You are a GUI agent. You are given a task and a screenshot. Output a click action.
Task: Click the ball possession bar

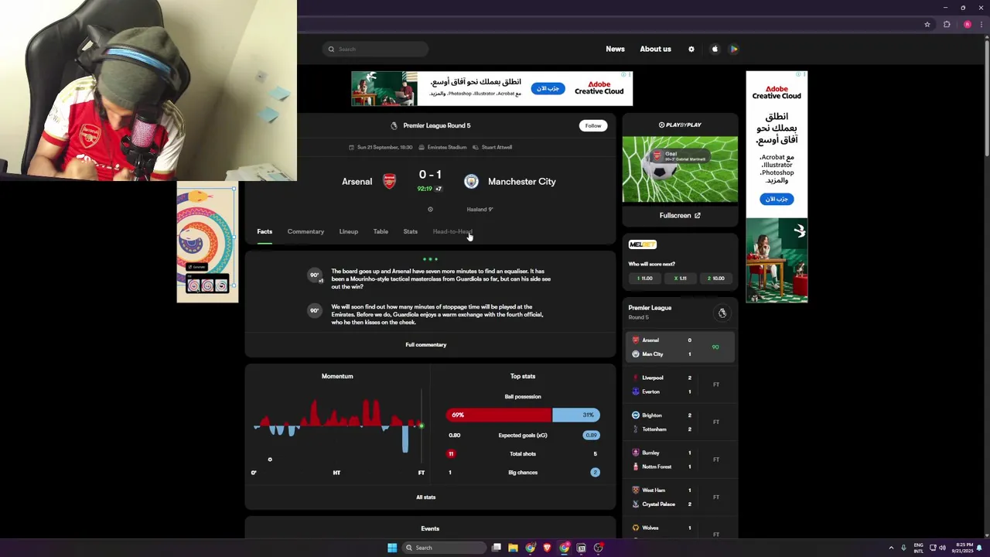[523, 415]
